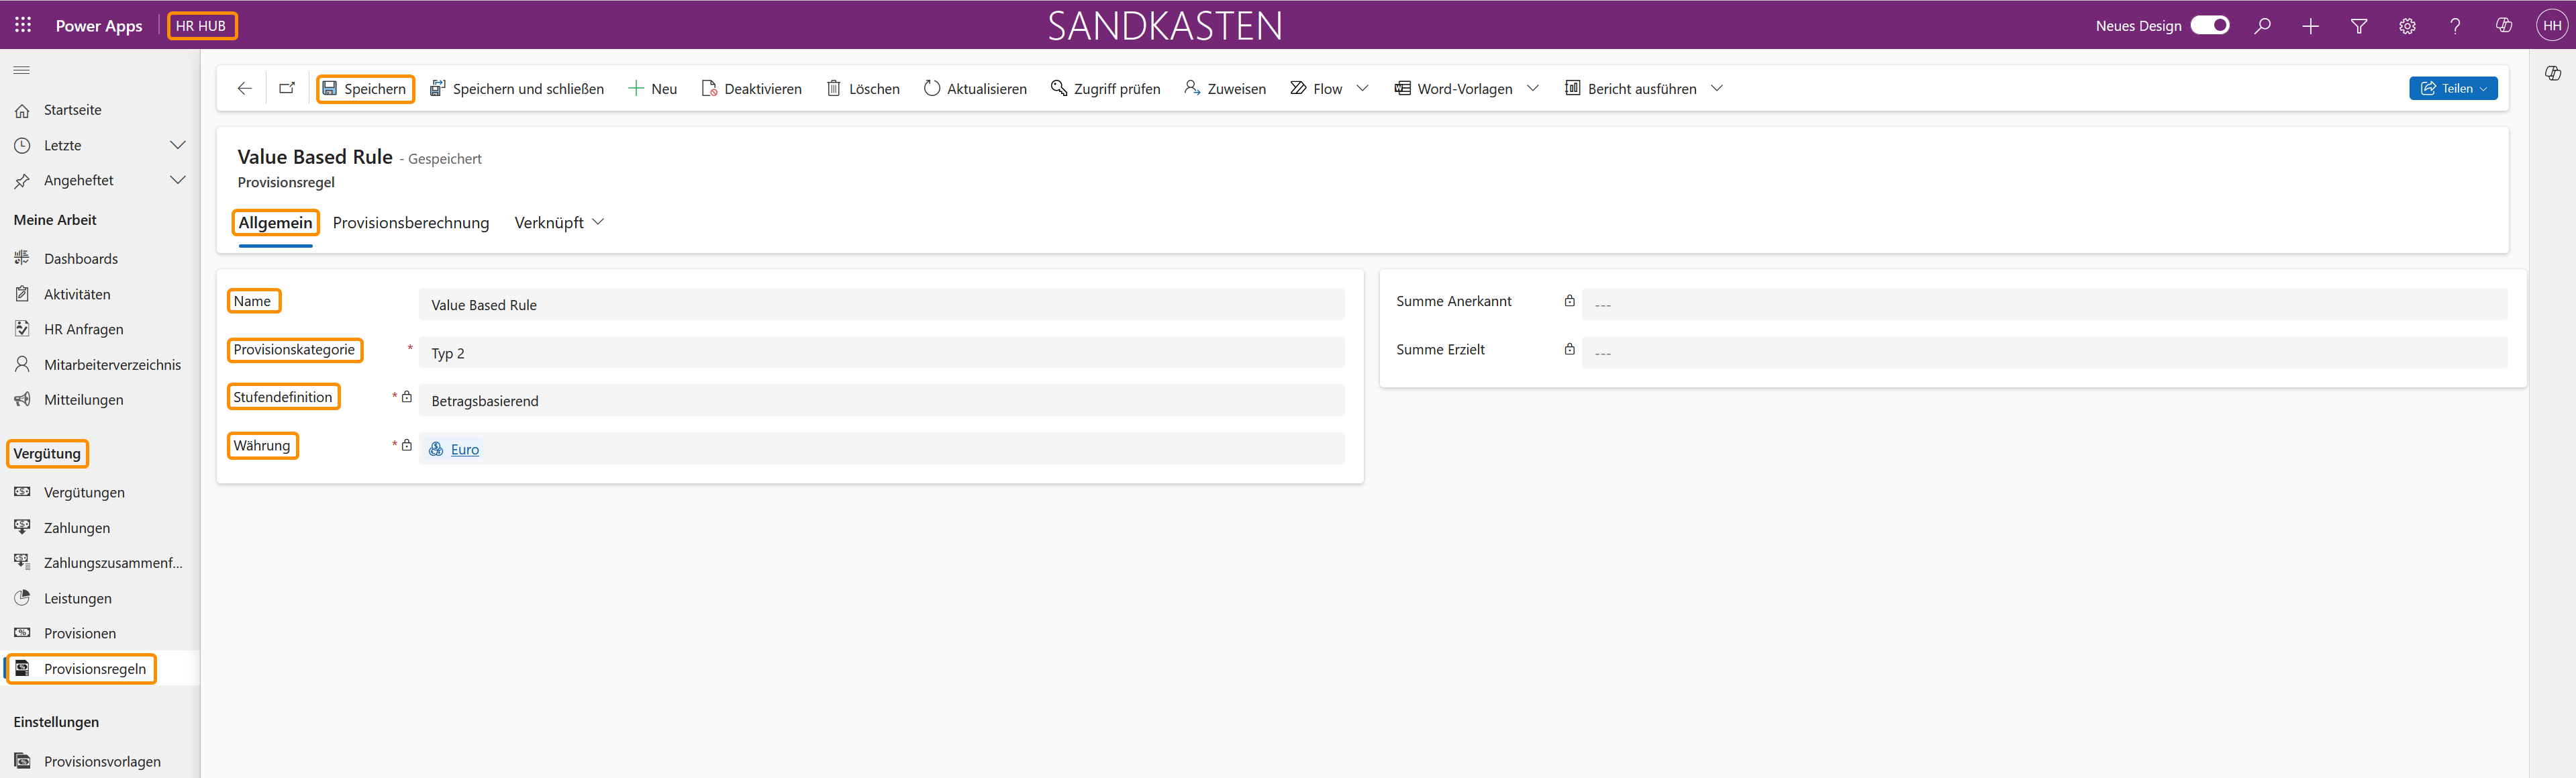The height and width of the screenshot is (778, 2576).
Task: Click the Flow command
Action: point(1316,89)
